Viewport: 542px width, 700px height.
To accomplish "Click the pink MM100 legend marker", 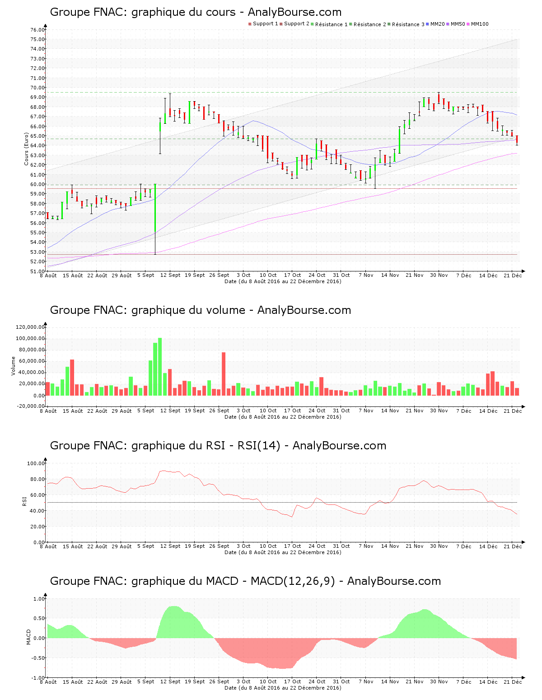I will 468,24.
